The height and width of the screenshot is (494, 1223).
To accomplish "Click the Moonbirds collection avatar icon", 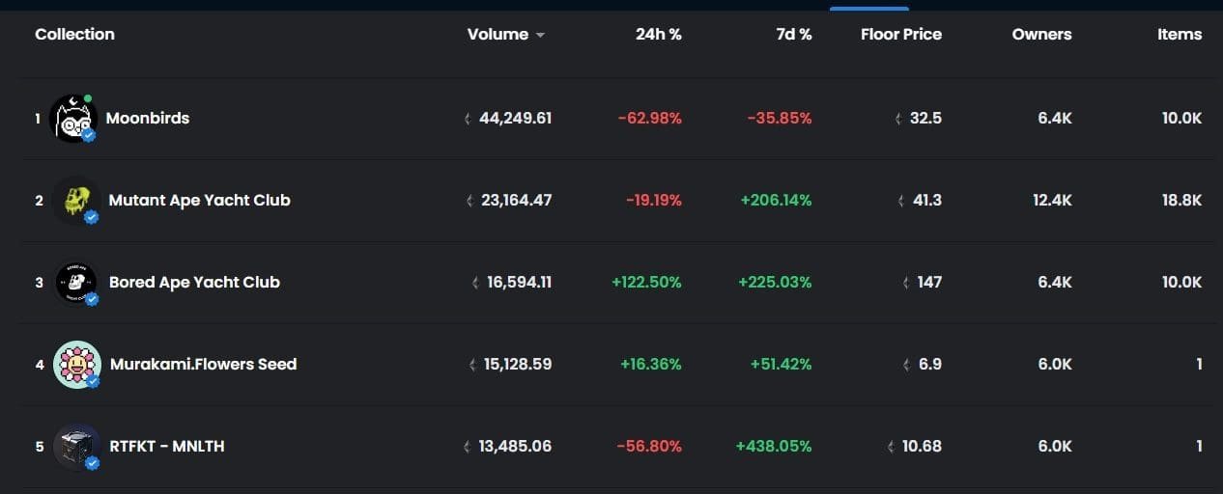I will coord(72,118).
